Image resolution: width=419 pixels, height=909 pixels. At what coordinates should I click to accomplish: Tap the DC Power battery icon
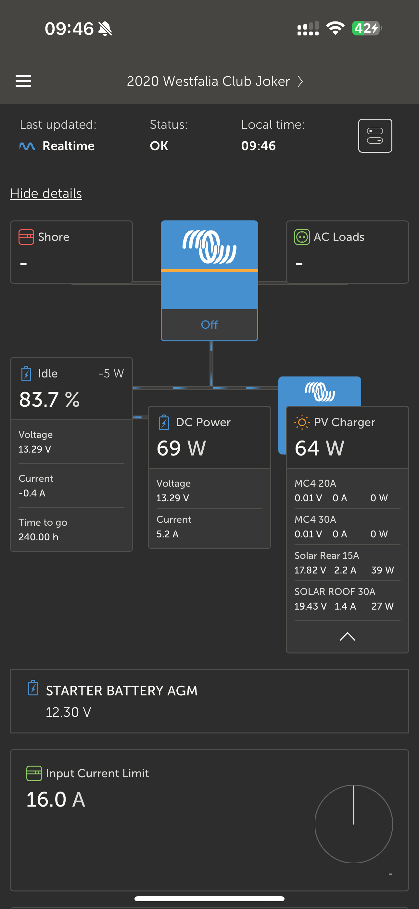(x=164, y=422)
